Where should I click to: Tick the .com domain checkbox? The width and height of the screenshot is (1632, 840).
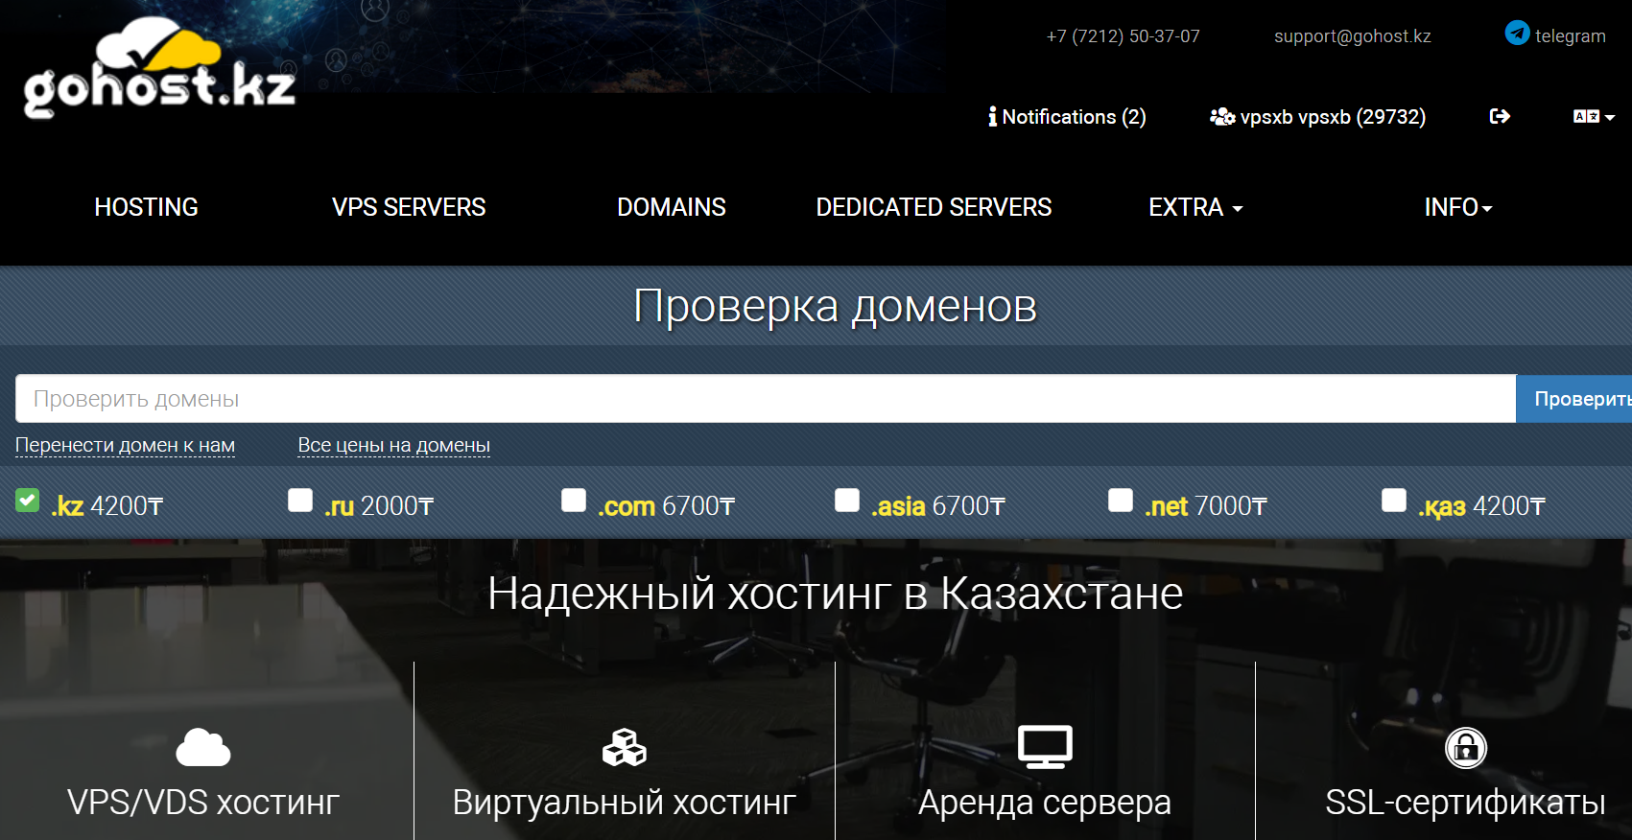574,501
